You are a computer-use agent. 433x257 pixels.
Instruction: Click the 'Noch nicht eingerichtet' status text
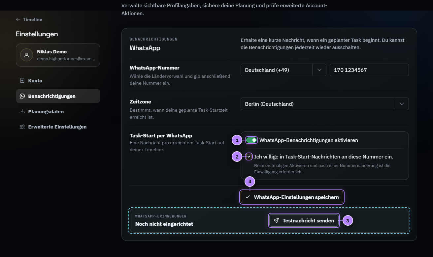point(164,224)
